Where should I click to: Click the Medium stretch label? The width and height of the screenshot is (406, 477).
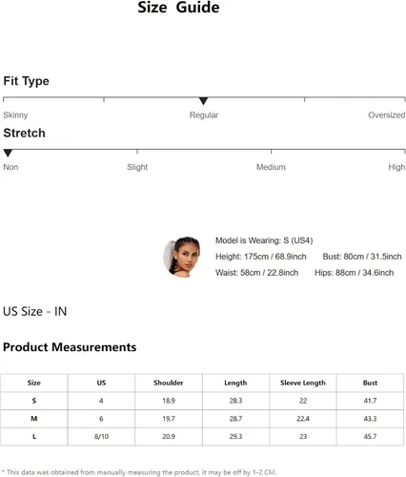(x=271, y=167)
